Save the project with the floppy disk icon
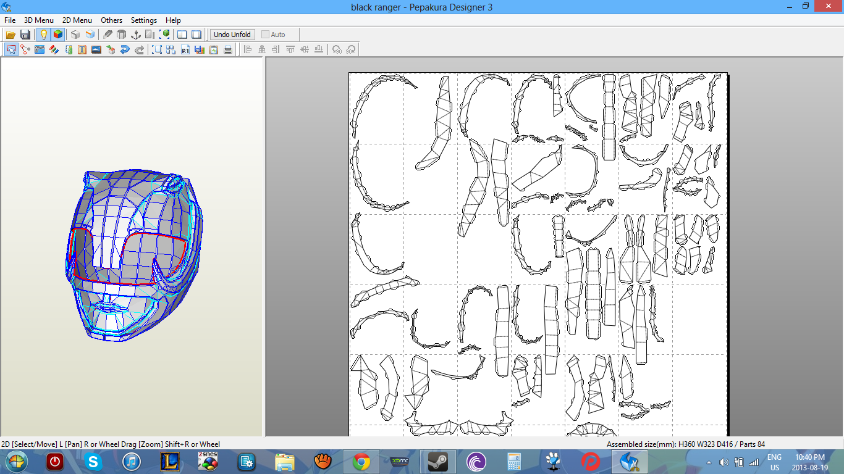844x474 pixels. (25, 35)
